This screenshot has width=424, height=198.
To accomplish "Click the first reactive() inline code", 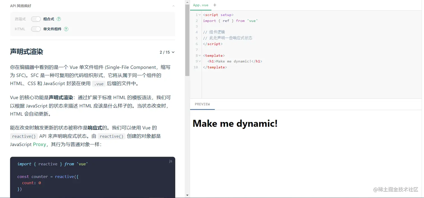I will coord(24,136).
